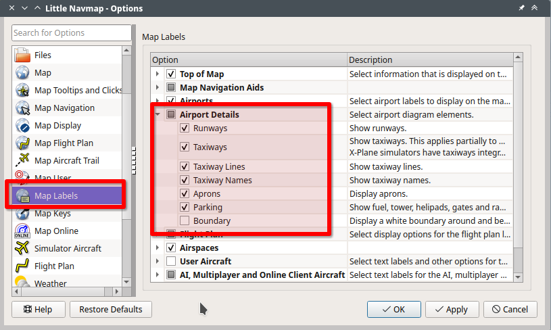Click the Map Flight Plan icon

(22, 143)
